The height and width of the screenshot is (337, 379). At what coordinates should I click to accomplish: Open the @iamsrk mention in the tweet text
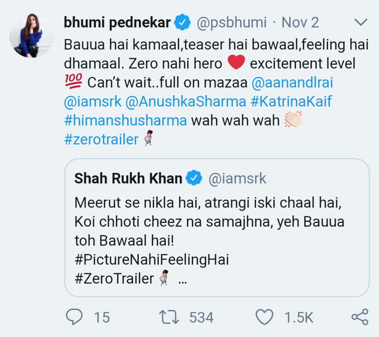click(x=93, y=102)
